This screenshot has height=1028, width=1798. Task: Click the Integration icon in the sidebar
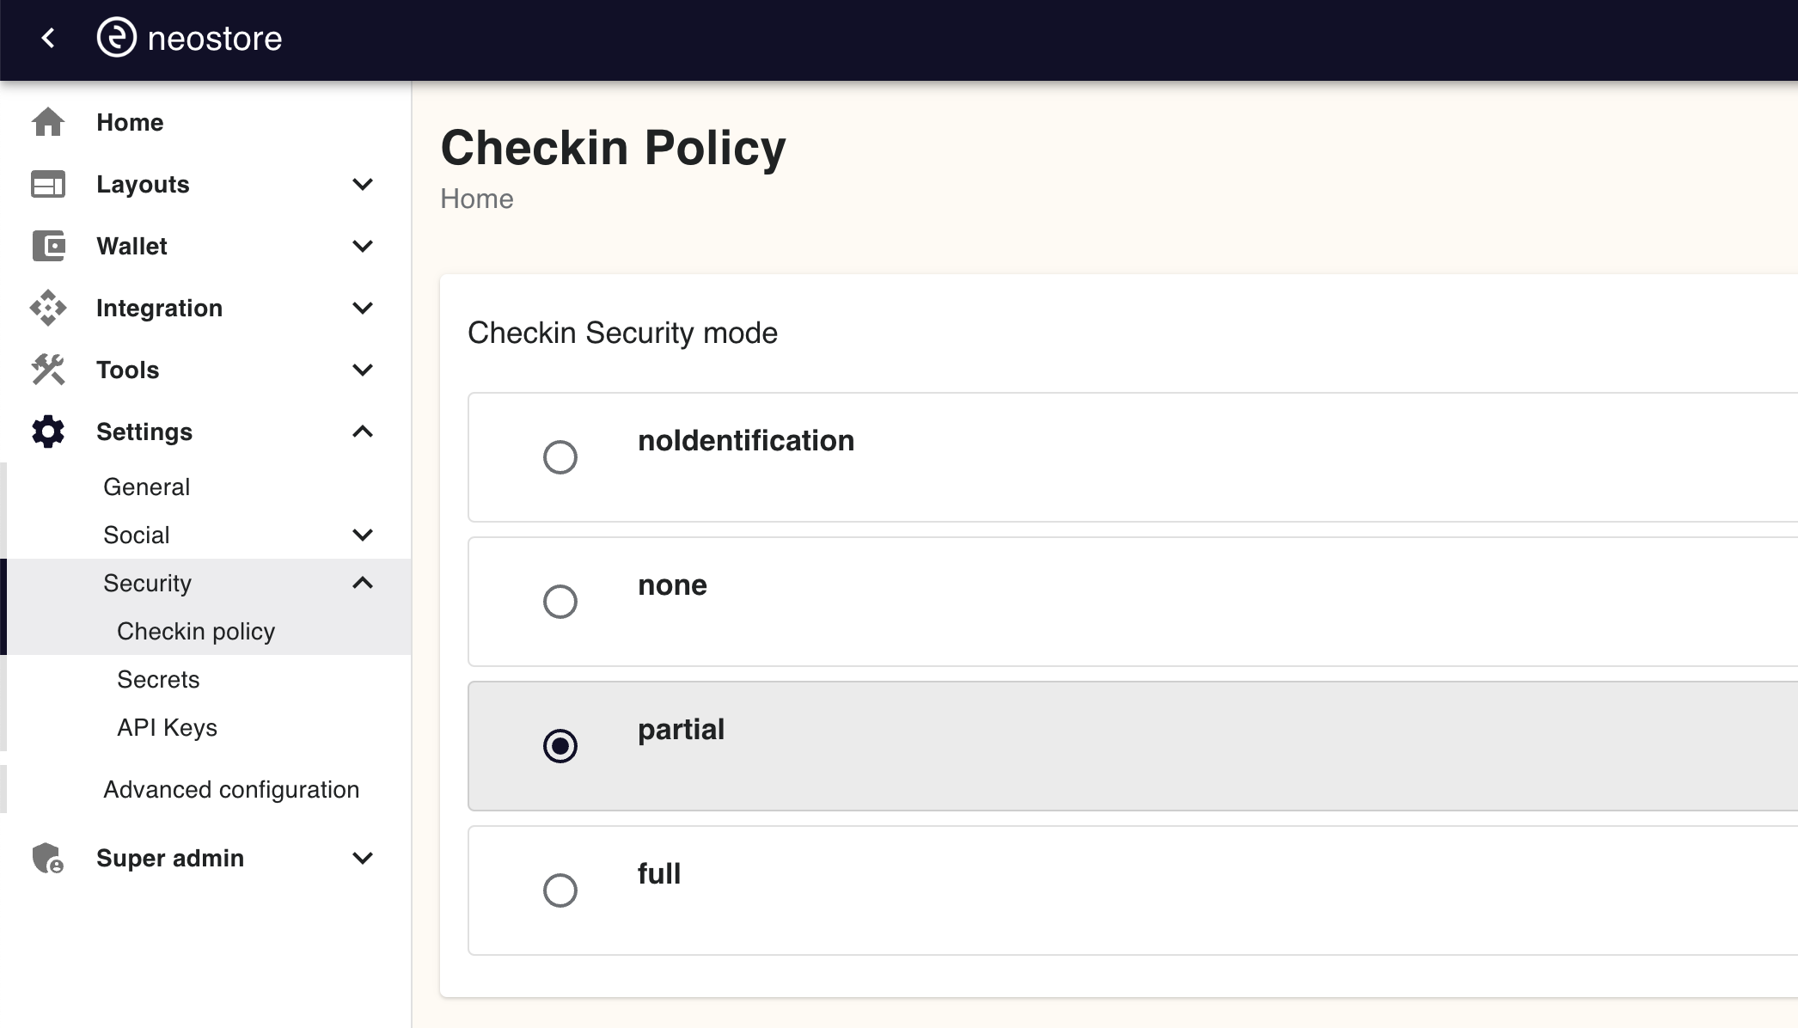pyautogui.click(x=49, y=308)
